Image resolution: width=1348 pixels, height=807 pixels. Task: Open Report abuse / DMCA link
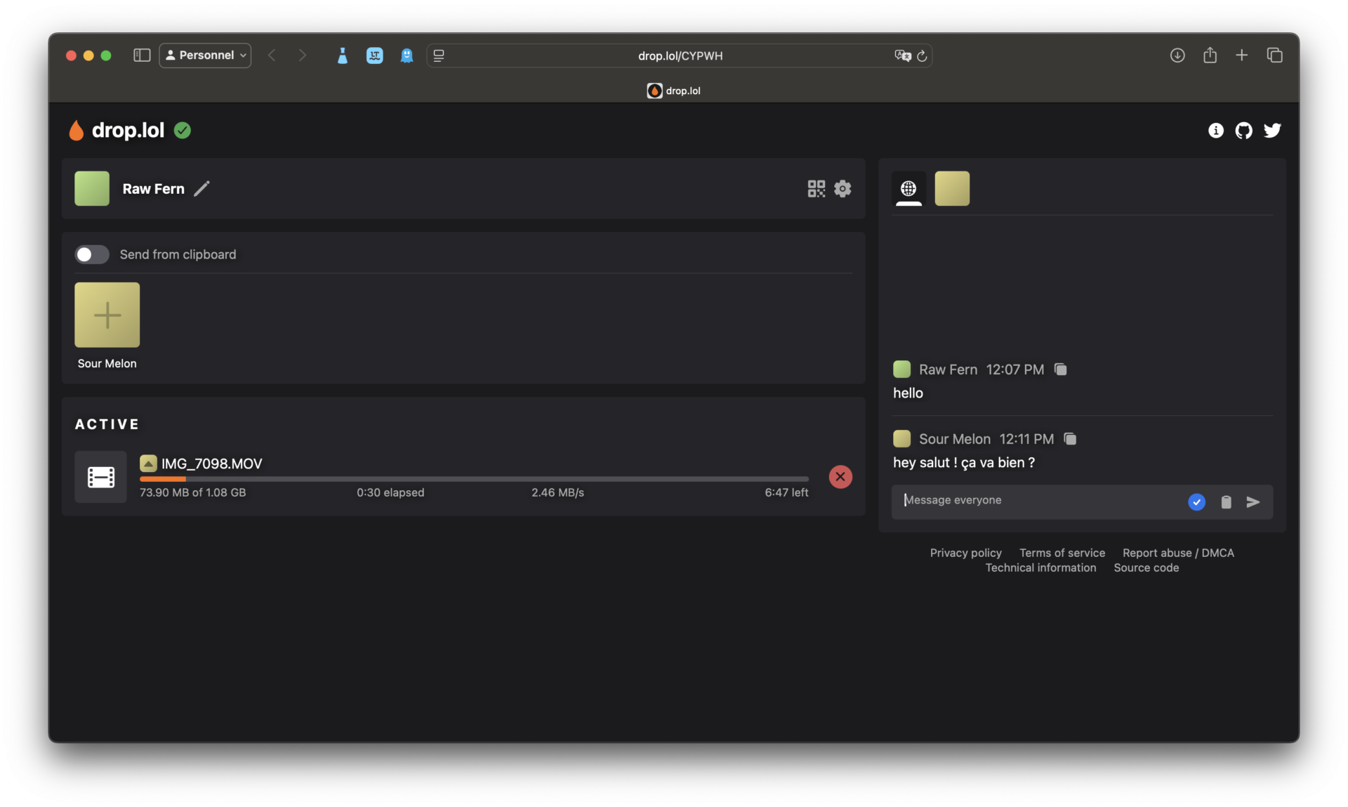coord(1177,553)
